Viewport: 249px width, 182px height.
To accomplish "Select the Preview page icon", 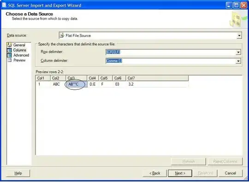I will coord(10,60).
